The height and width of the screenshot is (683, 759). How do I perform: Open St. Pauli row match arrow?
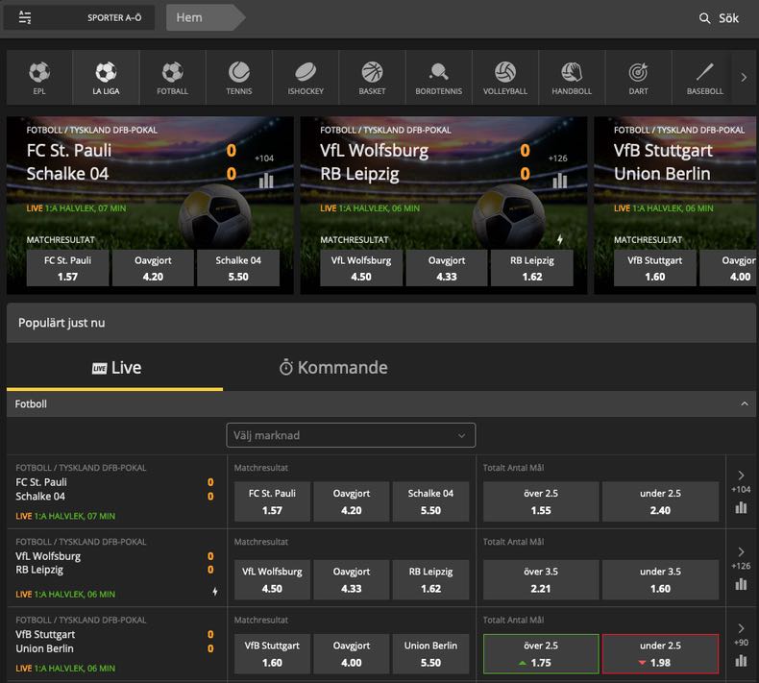tap(741, 476)
